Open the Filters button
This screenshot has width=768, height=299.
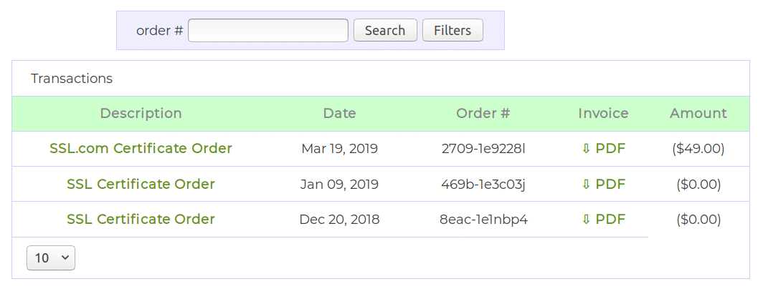tap(452, 30)
